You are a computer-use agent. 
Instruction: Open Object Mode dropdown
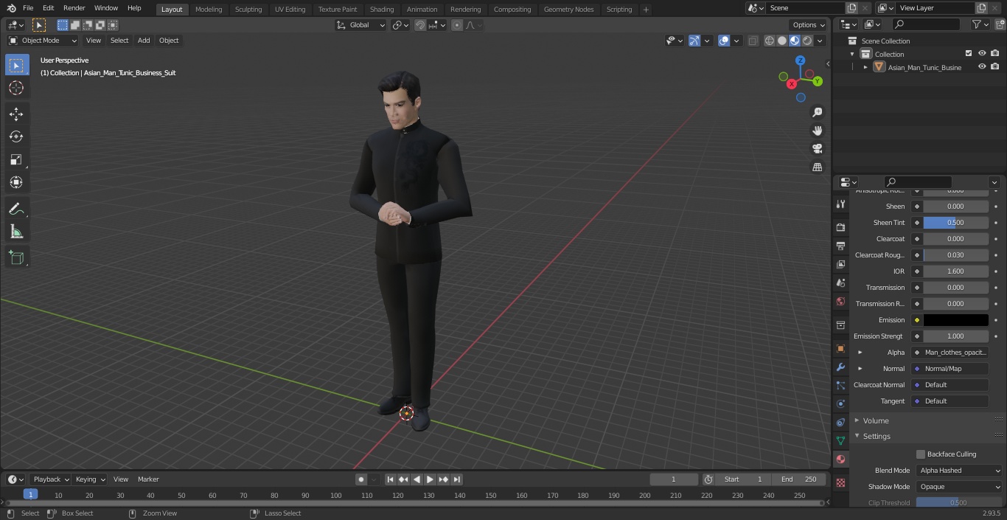pyautogui.click(x=43, y=41)
